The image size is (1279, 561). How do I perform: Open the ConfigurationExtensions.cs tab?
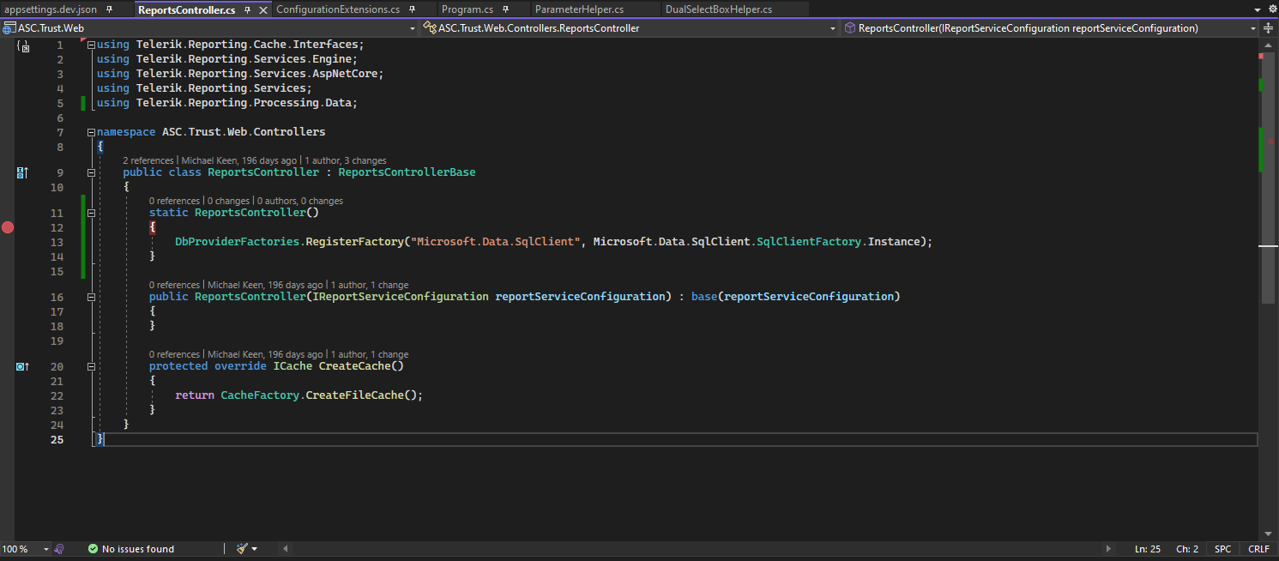point(338,9)
